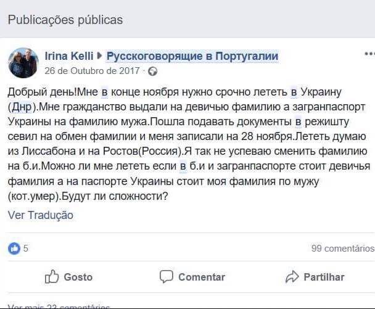The height and width of the screenshot is (309, 375).
Task: Show the 99 comentários list
Action: click(x=342, y=249)
